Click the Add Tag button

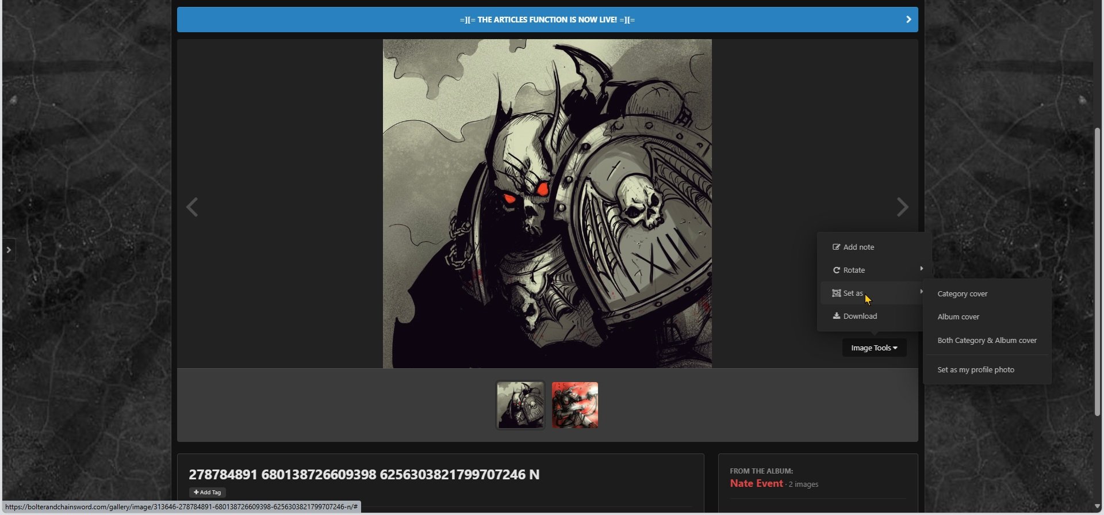coord(208,492)
